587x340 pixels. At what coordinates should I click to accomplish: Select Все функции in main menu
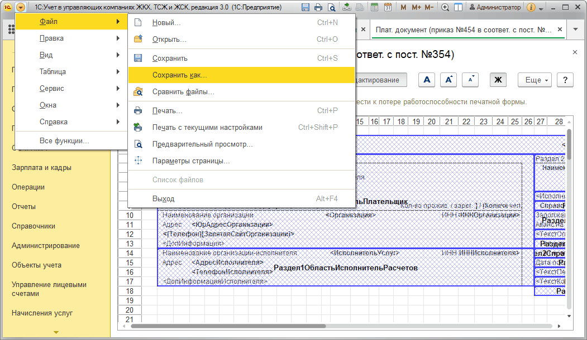[x=71, y=141]
